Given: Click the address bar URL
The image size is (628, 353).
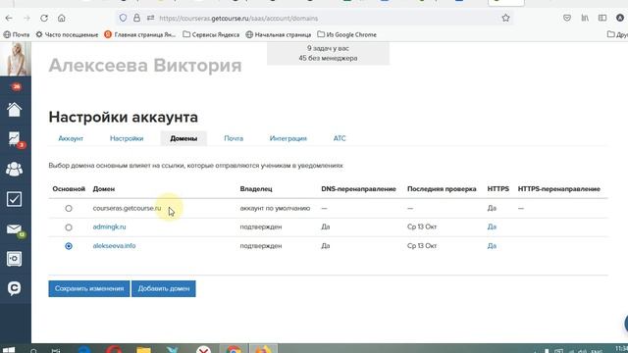Looking at the screenshot, I should tap(238, 19).
